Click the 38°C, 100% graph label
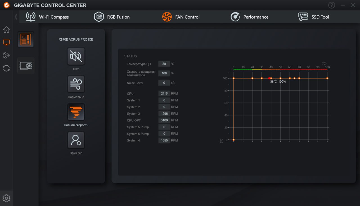Image resolution: width=360 pixels, height=206 pixels. pyautogui.click(x=278, y=82)
